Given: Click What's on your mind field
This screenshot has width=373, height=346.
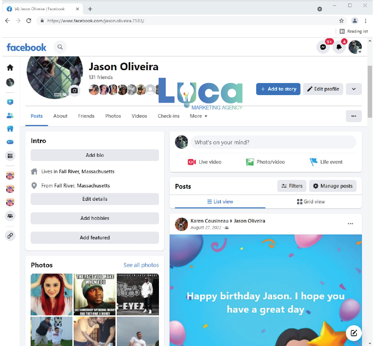Looking at the screenshot, I should (x=274, y=142).
